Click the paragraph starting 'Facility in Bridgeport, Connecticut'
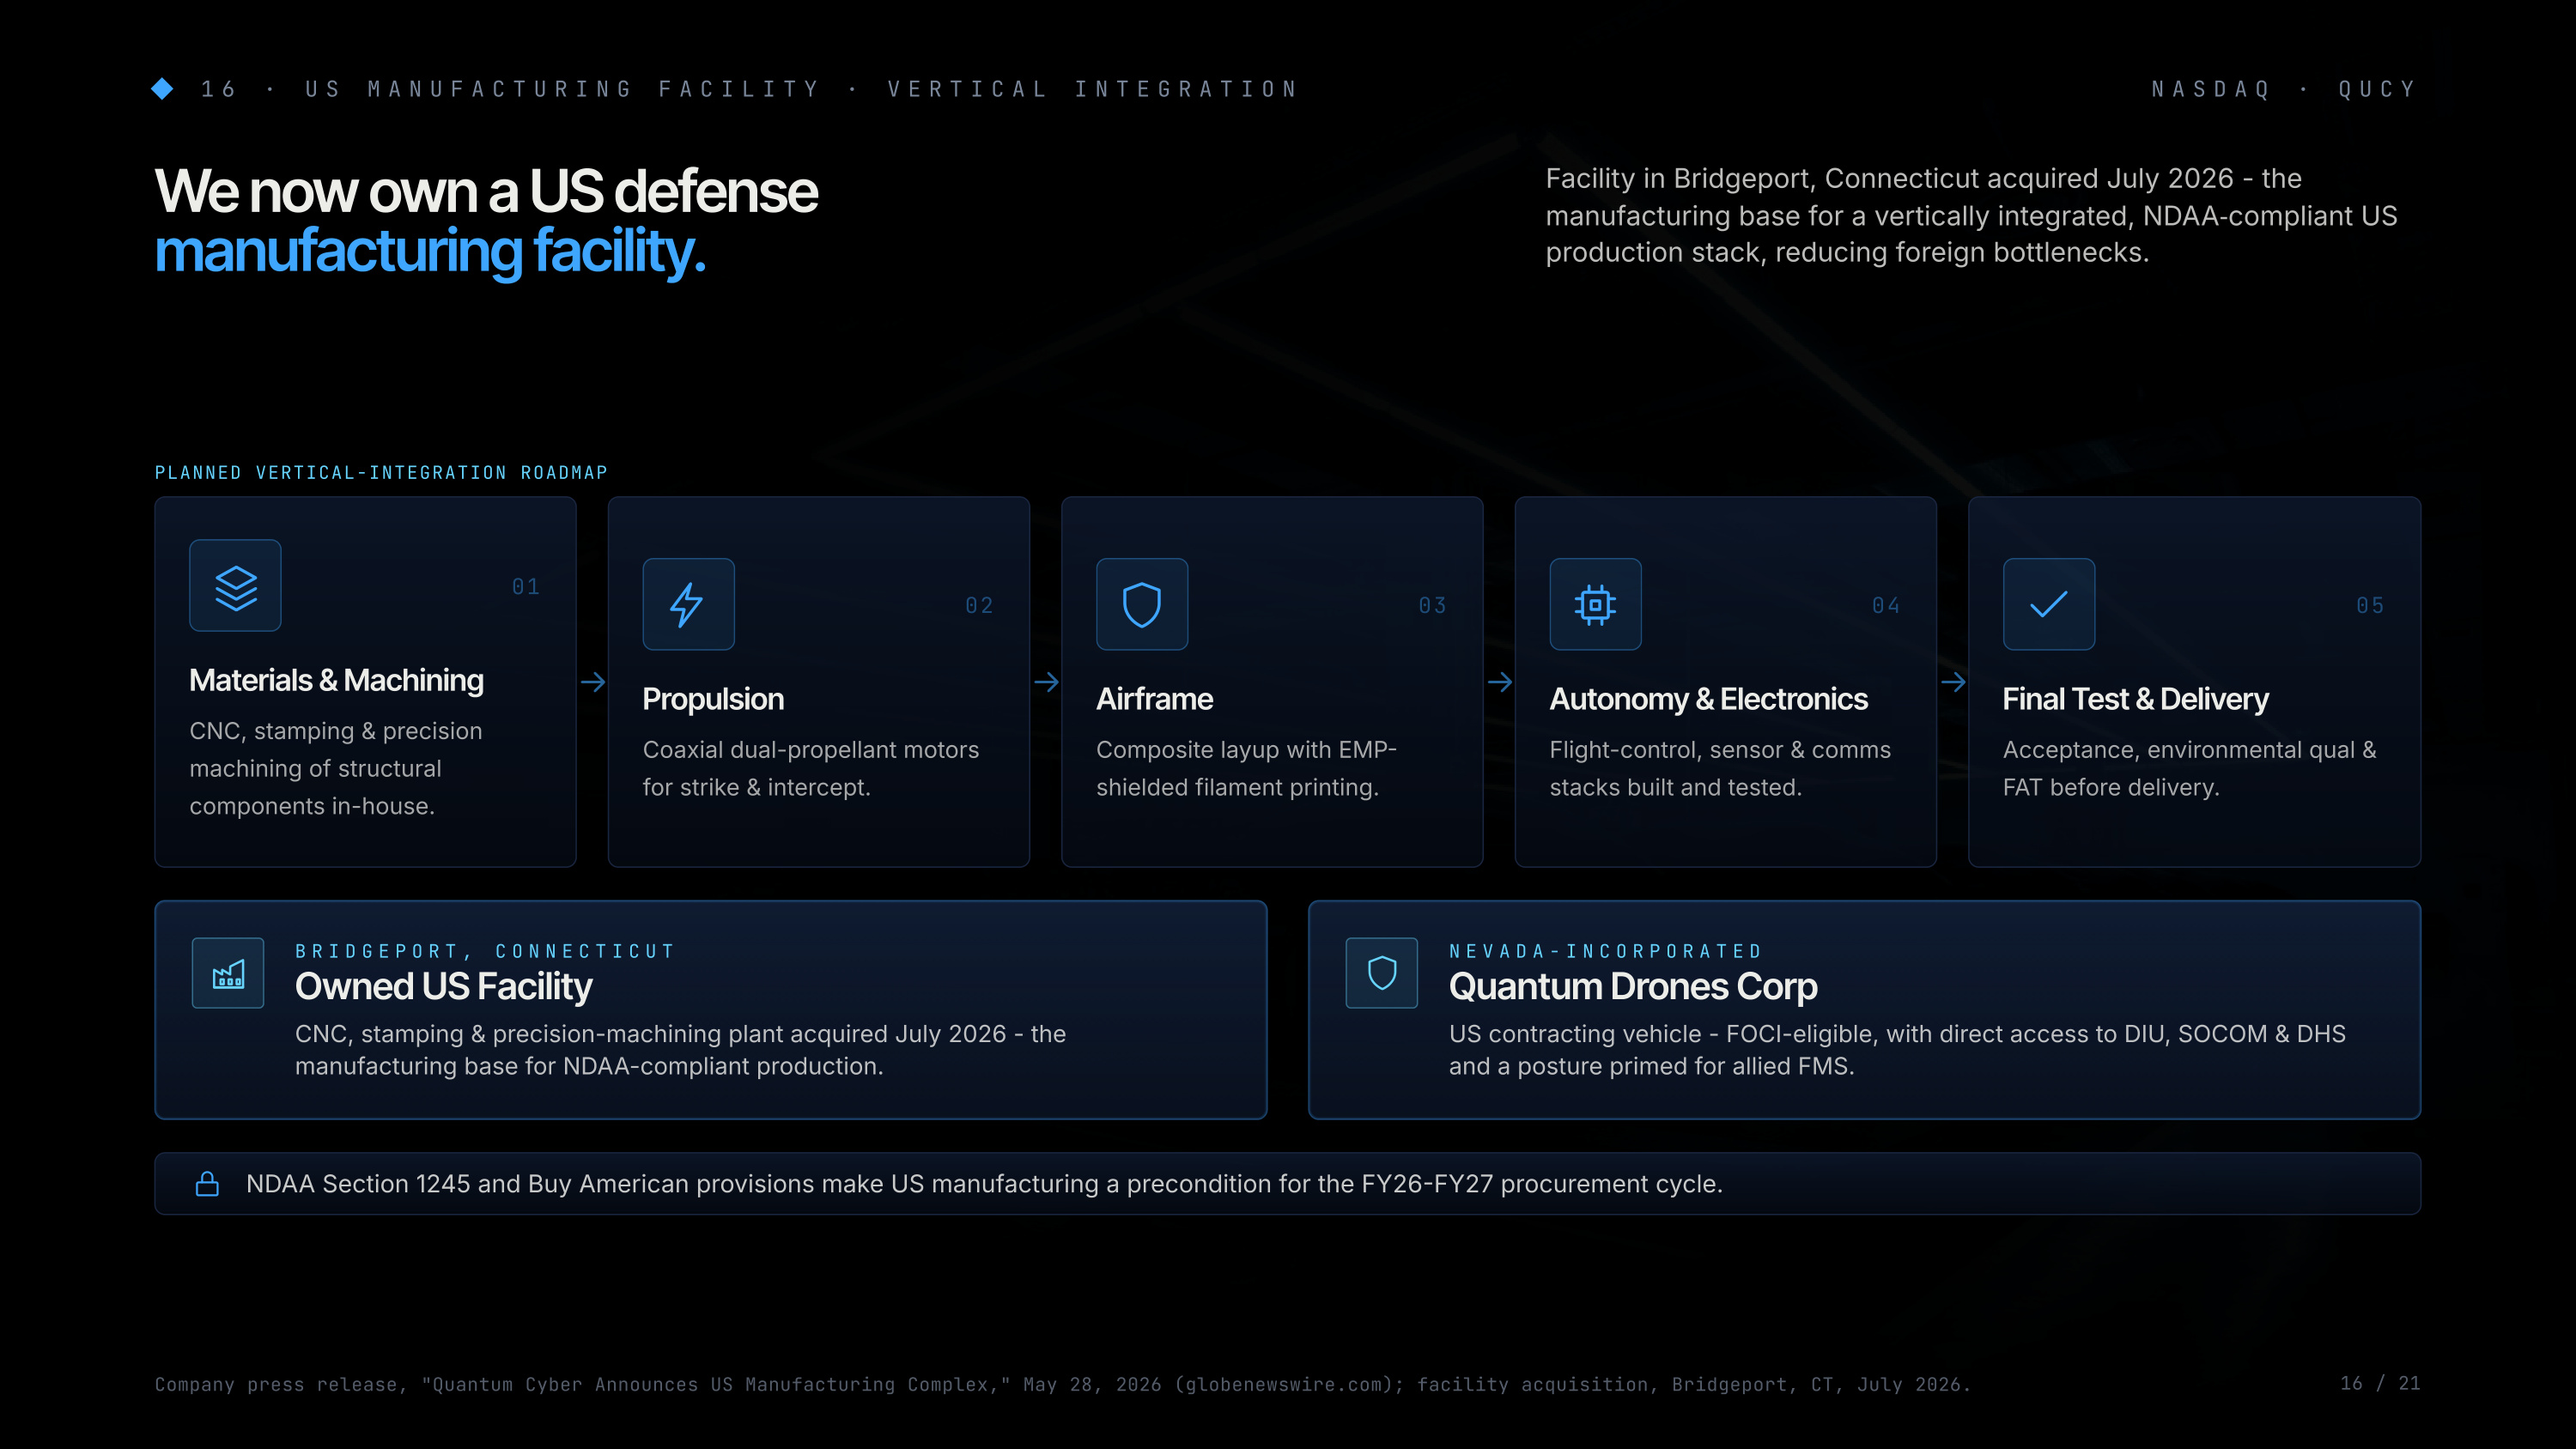Image resolution: width=2576 pixels, height=1449 pixels. tap(1971, 215)
